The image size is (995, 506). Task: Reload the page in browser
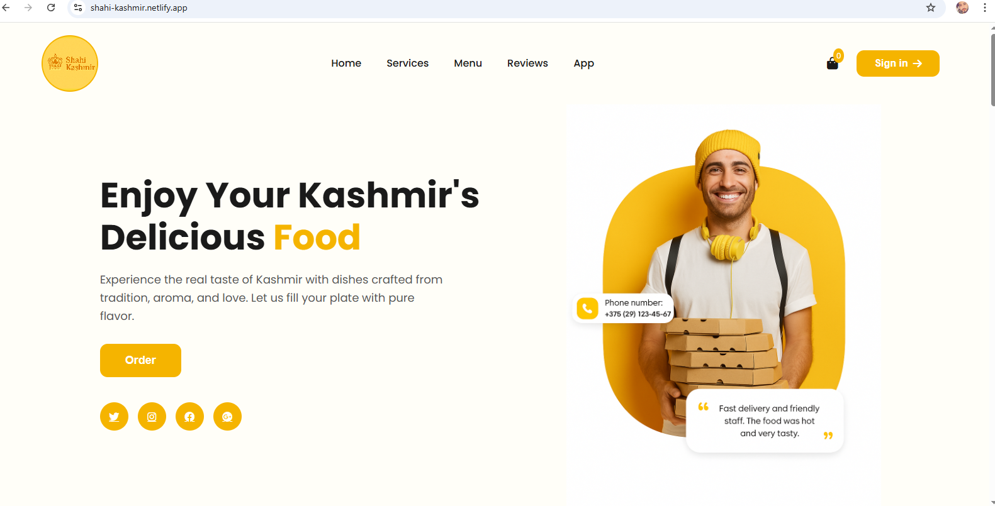pyautogui.click(x=51, y=8)
